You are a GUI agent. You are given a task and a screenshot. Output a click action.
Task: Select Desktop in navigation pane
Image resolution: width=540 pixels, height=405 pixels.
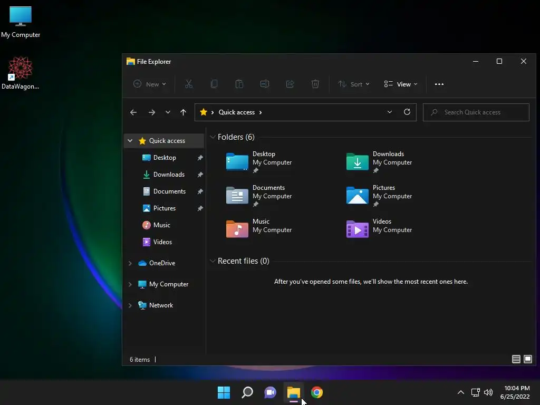(x=165, y=157)
